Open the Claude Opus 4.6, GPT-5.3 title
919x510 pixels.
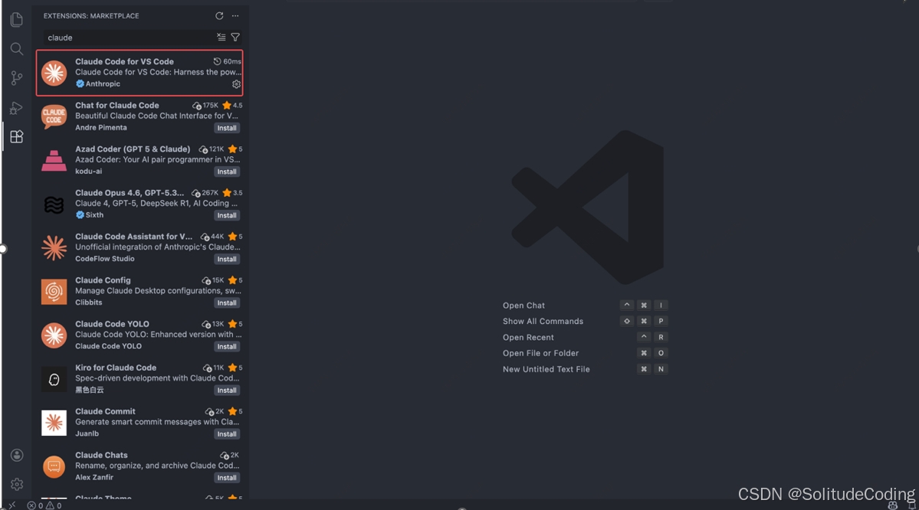130,193
